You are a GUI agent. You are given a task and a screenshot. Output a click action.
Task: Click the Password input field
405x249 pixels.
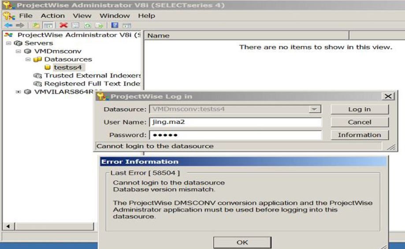(x=236, y=135)
